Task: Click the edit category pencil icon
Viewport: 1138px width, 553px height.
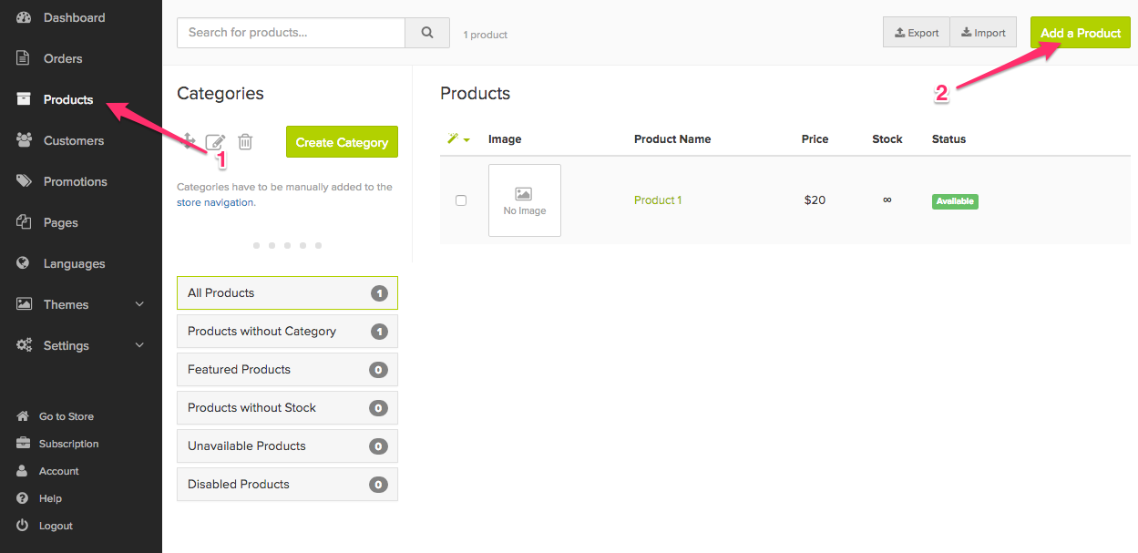Action: tap(215, 141)
